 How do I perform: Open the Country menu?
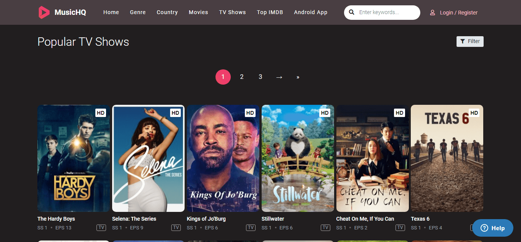(167, 13)
